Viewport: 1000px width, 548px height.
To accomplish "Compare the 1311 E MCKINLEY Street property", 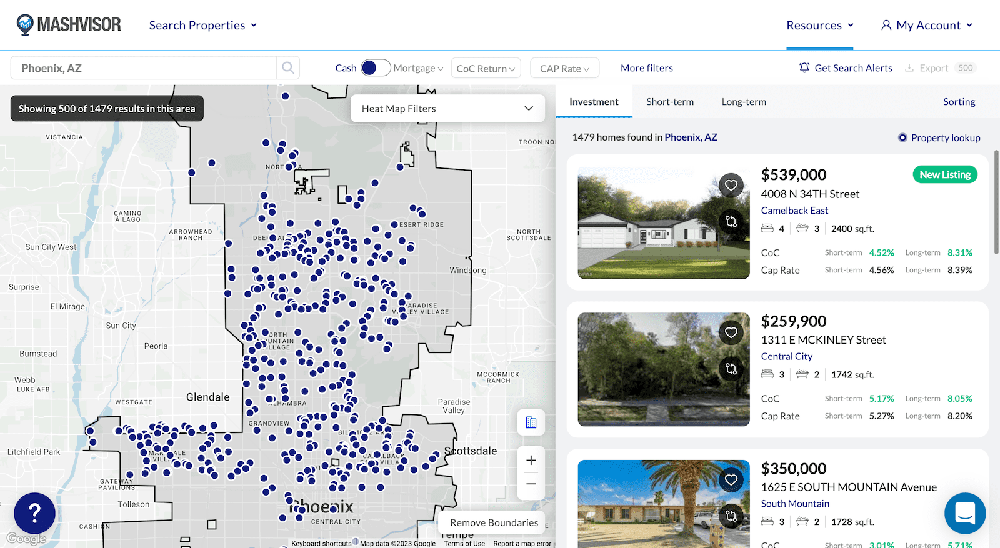I will click(731, 369).
